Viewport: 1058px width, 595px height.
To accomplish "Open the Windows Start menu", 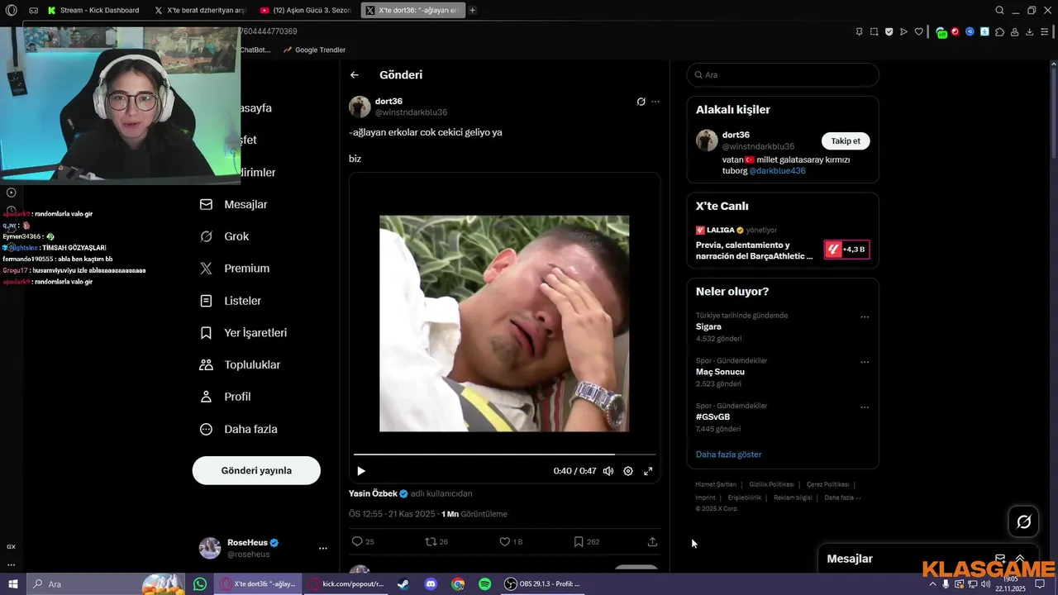I will point(12,583).
